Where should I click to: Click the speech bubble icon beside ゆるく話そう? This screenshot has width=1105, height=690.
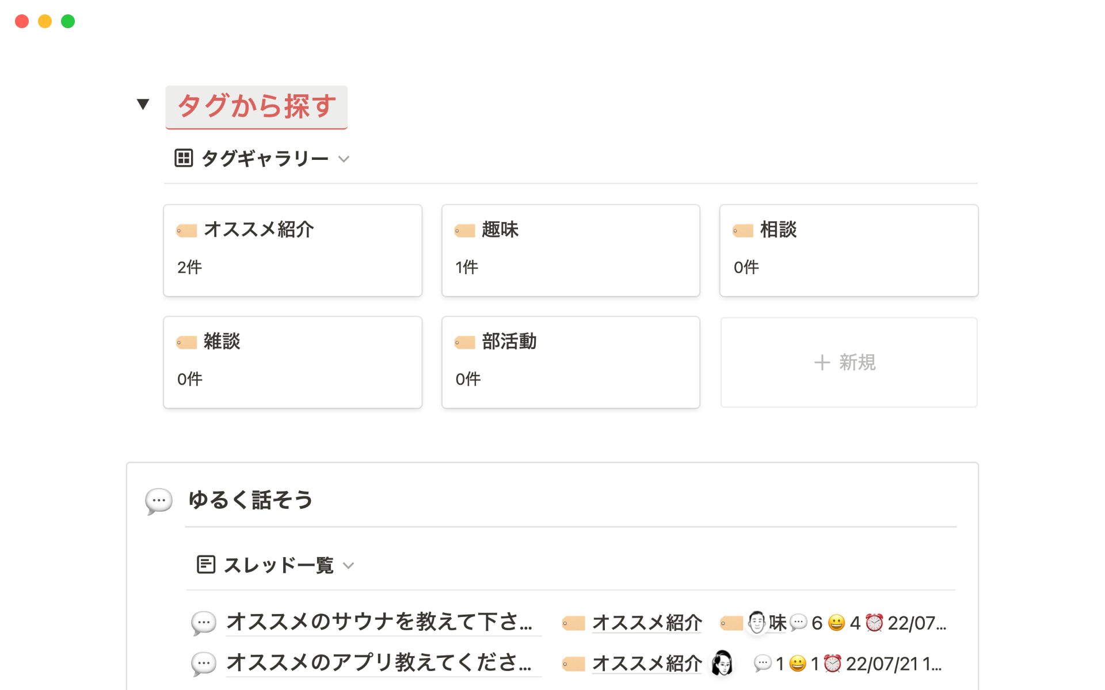click(x=159, y=501)
